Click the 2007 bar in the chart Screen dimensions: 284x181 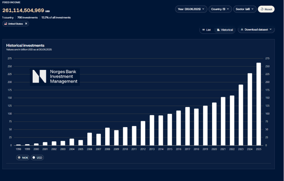coord(99,139)
